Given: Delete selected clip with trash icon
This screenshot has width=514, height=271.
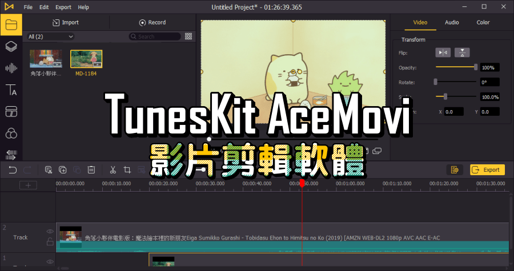Looking at the screenshot, I should click(x=91, y=169).
